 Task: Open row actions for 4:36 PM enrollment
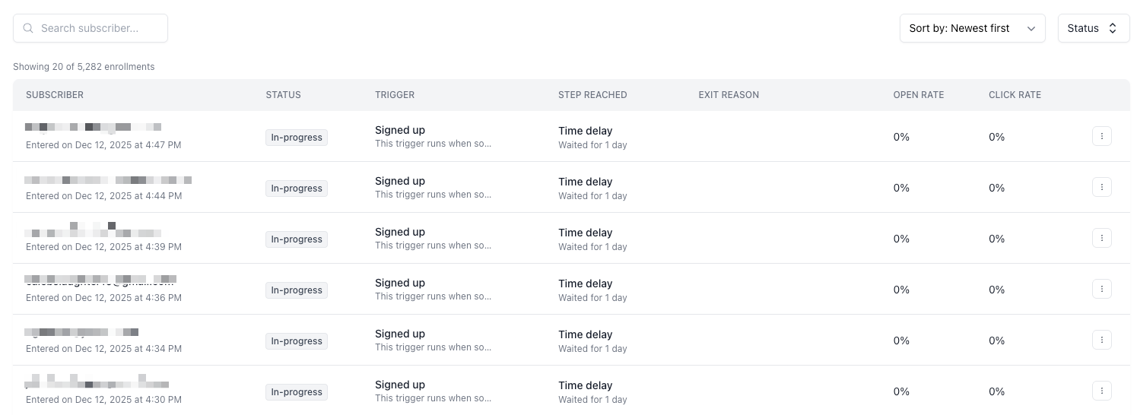(x=1101, y=290)
